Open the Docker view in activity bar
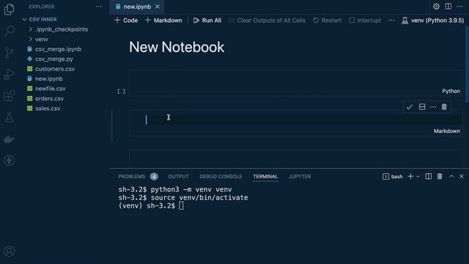Viewport: 469px width, 264px height. coord(9,139)
